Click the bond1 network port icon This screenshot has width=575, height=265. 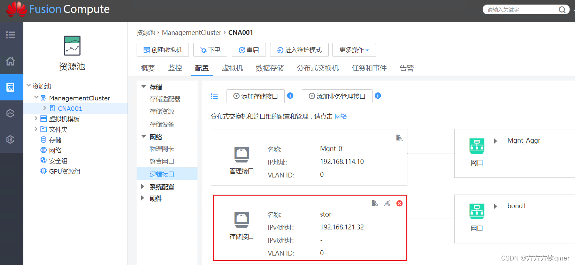477,212
